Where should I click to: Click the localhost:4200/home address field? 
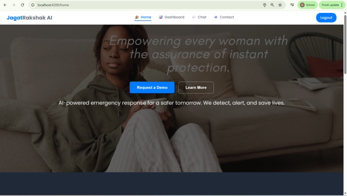[146, 5]
